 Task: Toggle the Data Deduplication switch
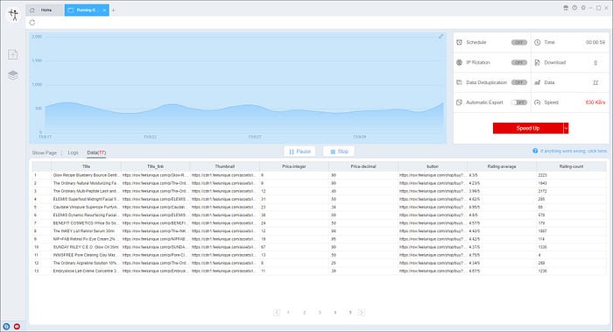[x=519, y=82]
